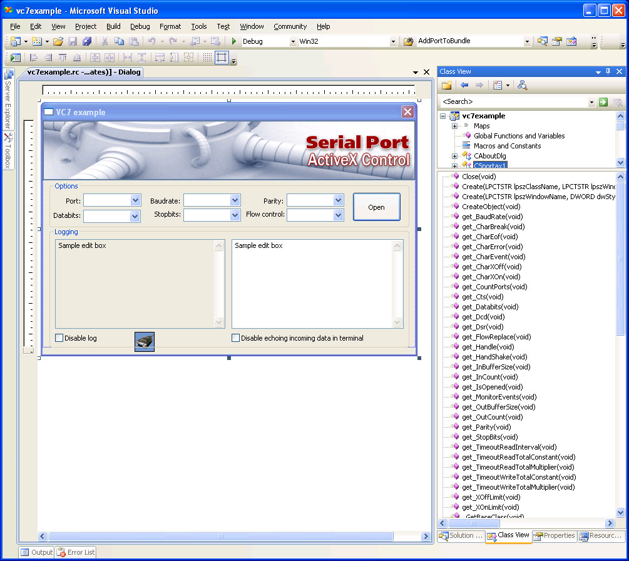Screen dimensions: 629x561
Task: Click the Class View members vertical scrollbar
Action: click(620, 344)
